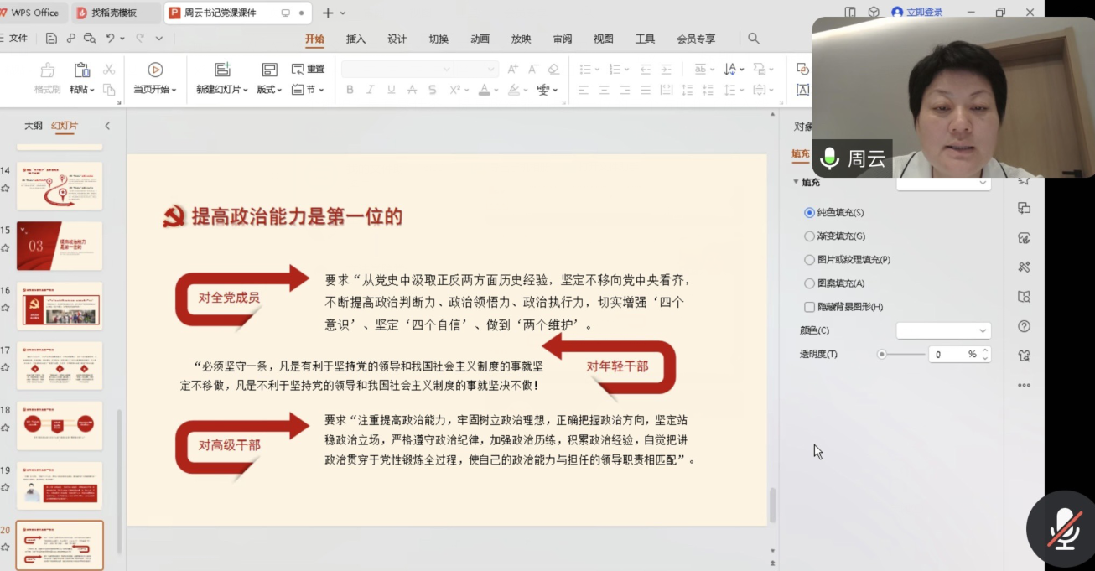Select slide 15 thumbnail in the sidebar
Viewport: 1095px width, 571px height.
pyautogui.click(x=59, y=245)
